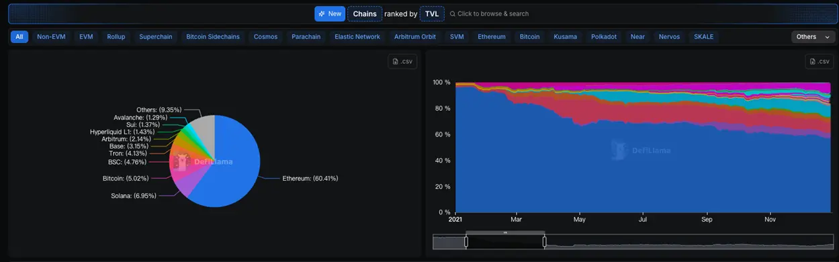Viewport: 839px width, 262px height.
Task: Click the search magnifier icon
Action: pyautogui.click(x=453, y=13)
